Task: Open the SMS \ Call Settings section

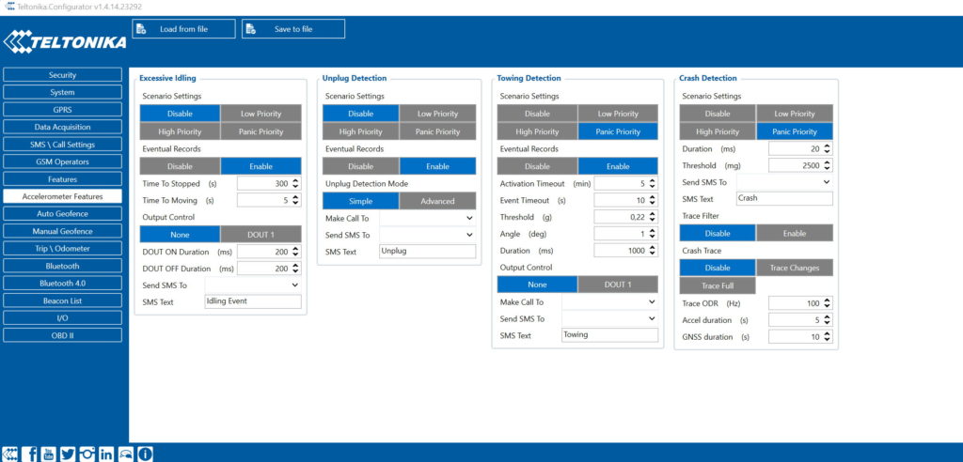Action: pyautogui.click(x=62, y=145)
